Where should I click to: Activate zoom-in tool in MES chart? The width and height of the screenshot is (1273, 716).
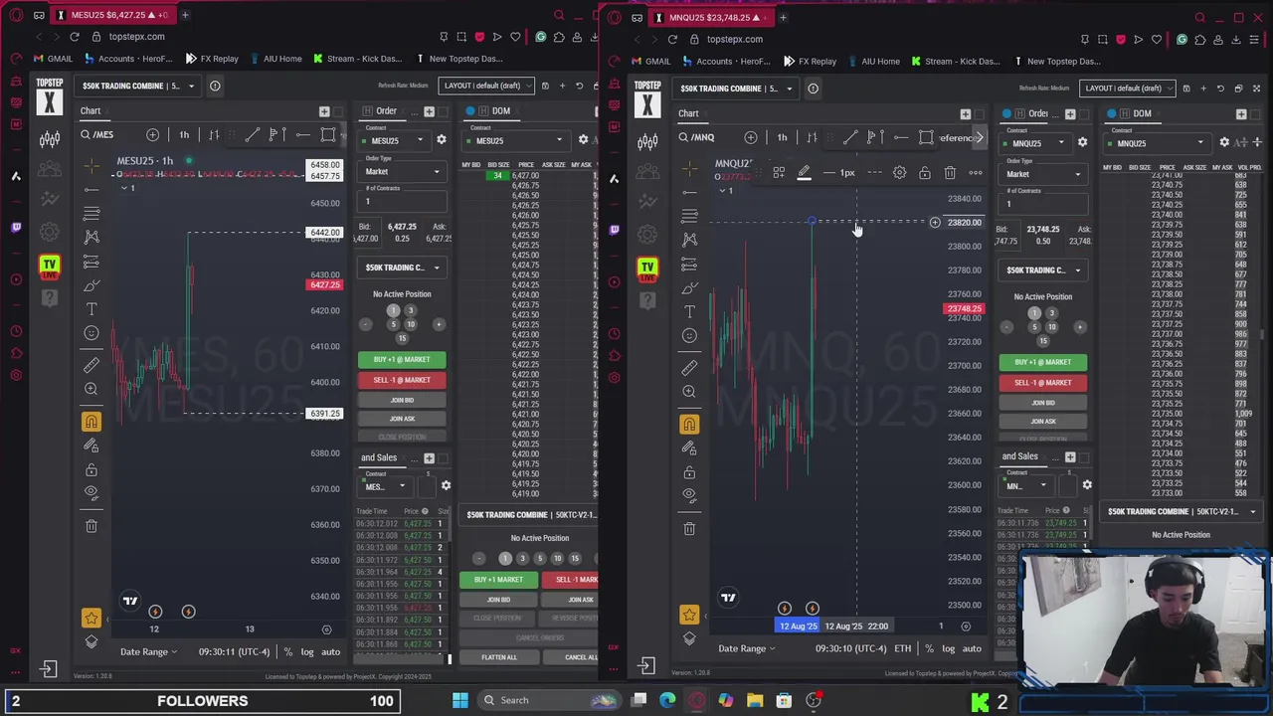coord(91,389)
